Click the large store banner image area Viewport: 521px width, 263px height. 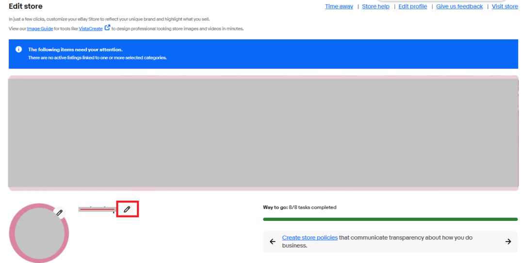point(263,133)
